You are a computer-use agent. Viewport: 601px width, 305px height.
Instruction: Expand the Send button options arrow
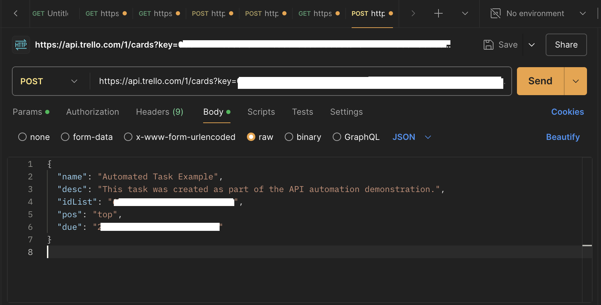[576, 81]
